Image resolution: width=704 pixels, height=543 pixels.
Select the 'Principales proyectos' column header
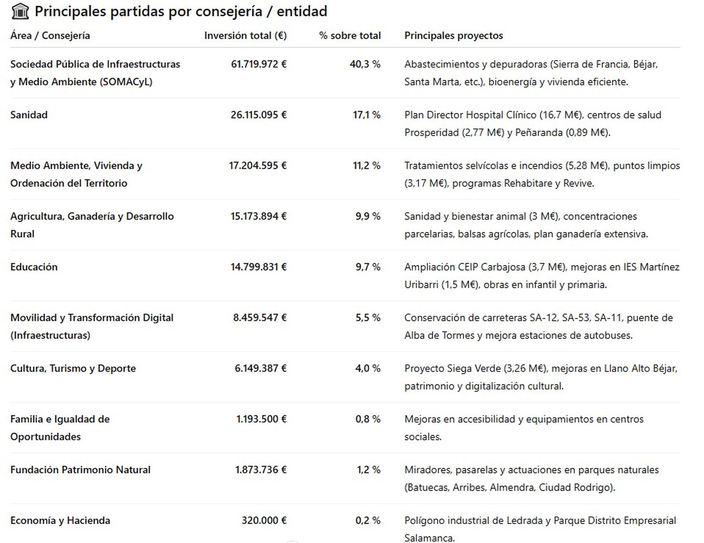tap(454, 36)
